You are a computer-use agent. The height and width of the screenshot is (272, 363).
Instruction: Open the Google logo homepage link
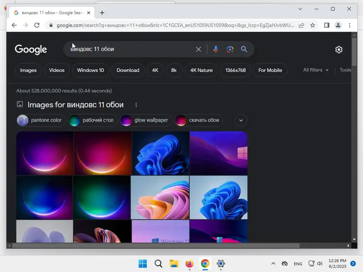click(31, 49)
